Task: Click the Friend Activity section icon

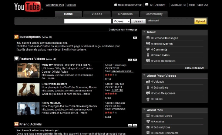Action: (x=16, y=124)
